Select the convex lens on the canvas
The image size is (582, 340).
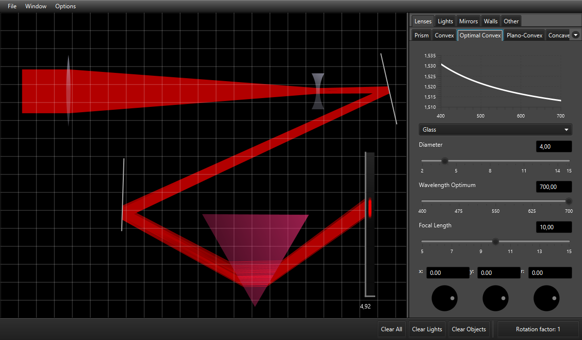tap(68, 91)
